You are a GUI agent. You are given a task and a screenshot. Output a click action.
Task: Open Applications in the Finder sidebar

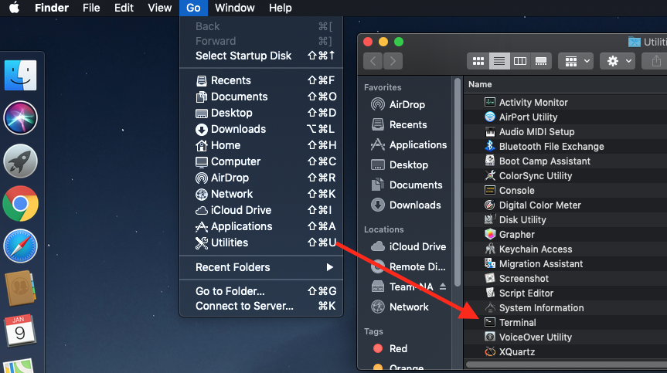(x=417, y=145)
